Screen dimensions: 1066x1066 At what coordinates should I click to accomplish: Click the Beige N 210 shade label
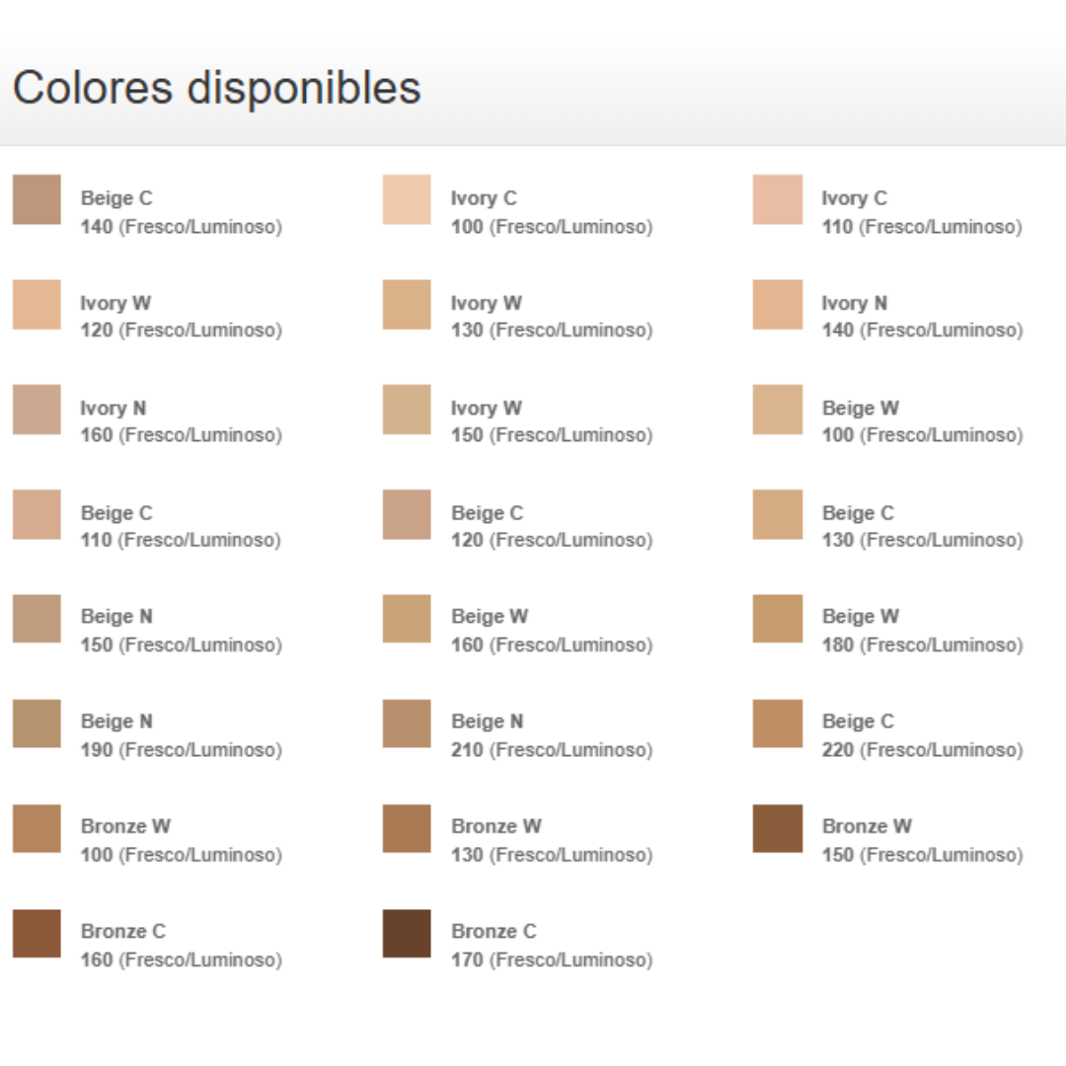point(551,735)
